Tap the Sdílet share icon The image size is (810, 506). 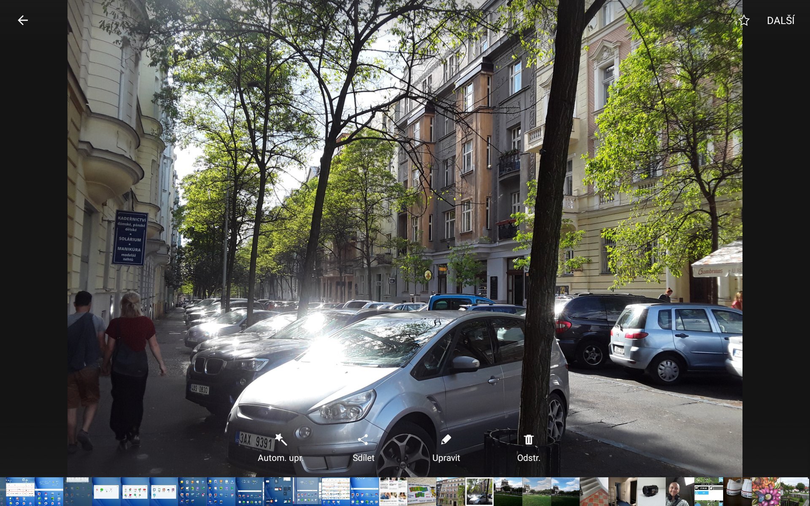pos(363,440)
